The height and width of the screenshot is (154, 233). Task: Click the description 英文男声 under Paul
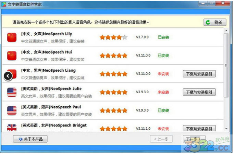57,115
